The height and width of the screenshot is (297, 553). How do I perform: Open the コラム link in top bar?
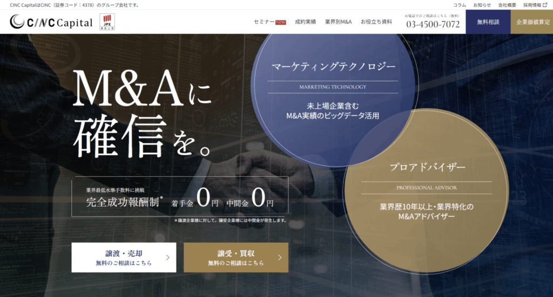tap(460, 5)
